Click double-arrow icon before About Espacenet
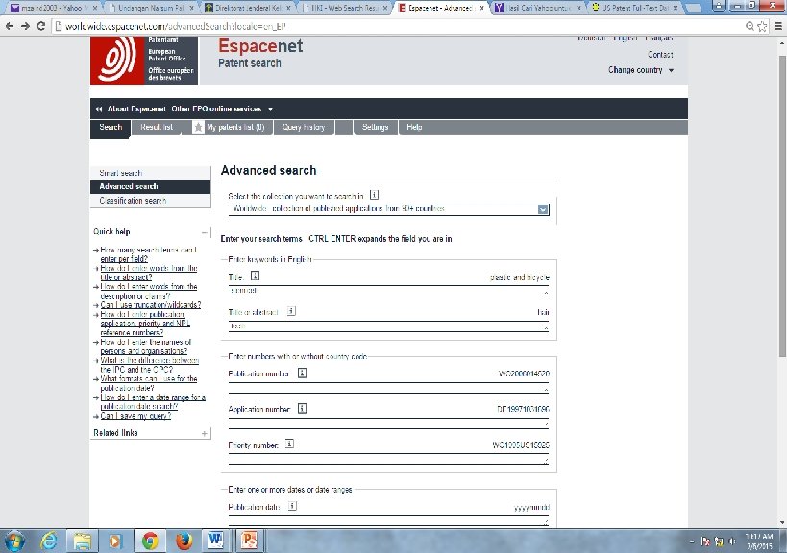This screenshot has width=787, height=553. coord(99,108)
